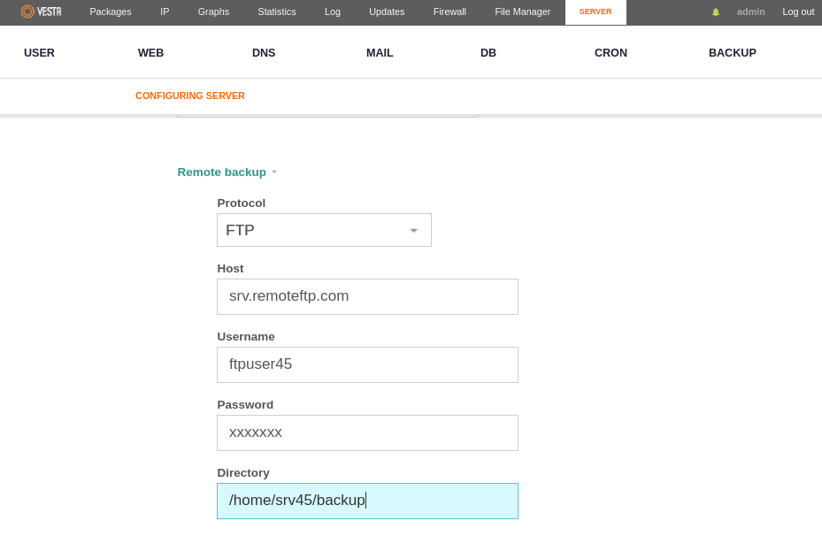Open the admin profile link
Viewport: 822px width, 536px height.
[x=750, y=11]
